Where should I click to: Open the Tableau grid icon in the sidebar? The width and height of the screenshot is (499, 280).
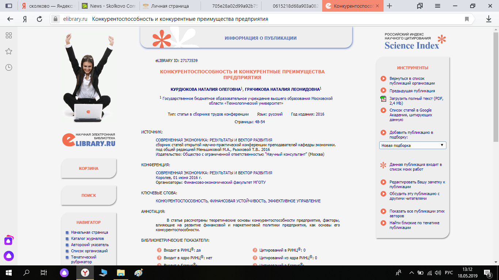coord(9,35)
